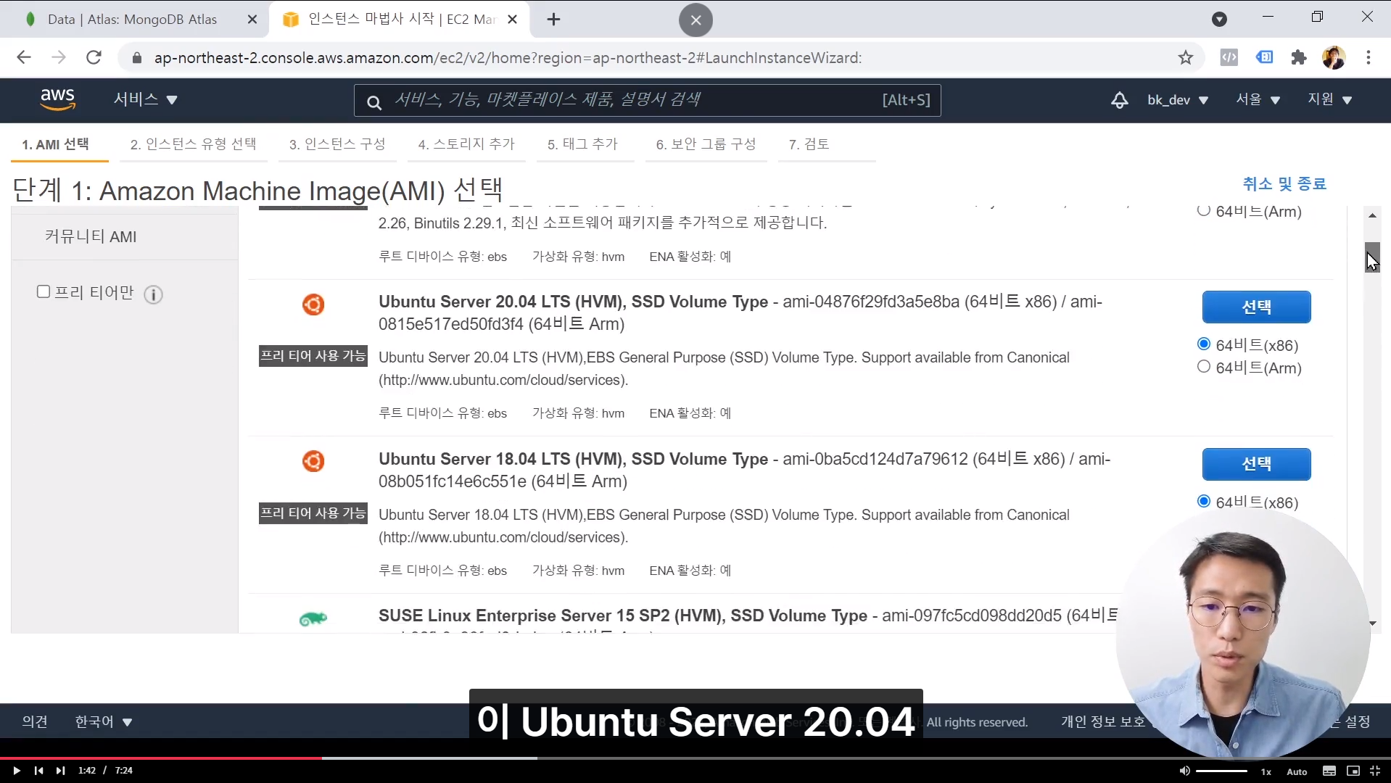The height and width of the screenshot is (783, 1391).
Task: Open the 서울 region dropdown
Action: point(1258,99)
